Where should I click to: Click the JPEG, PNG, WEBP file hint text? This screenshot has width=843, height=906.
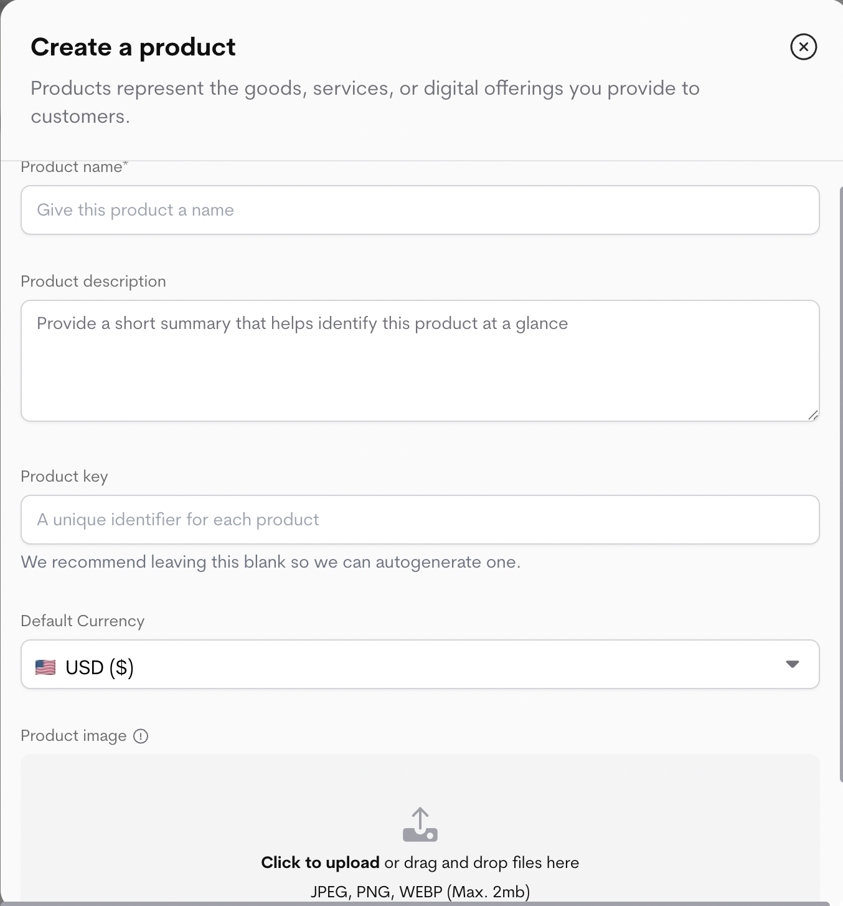coord(420,892)
